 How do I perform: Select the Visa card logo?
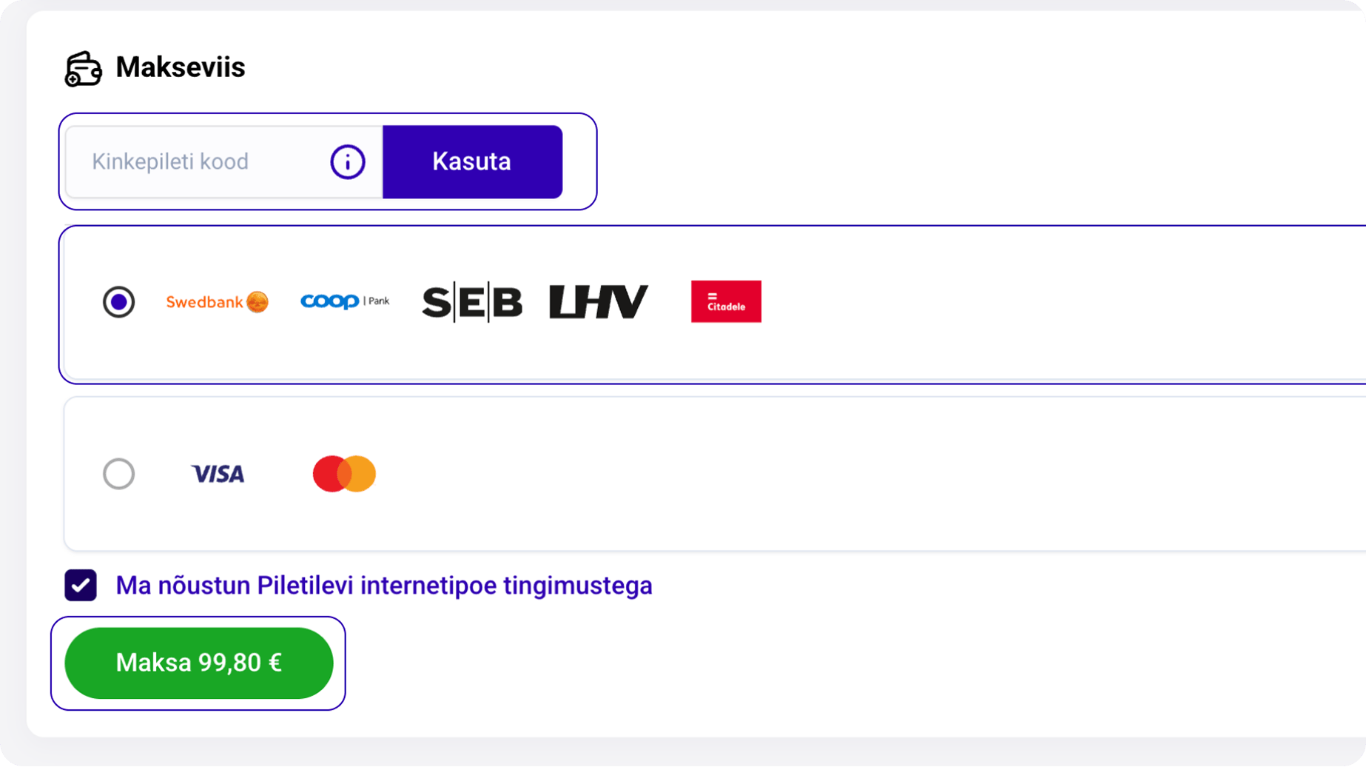click(218, 474)
